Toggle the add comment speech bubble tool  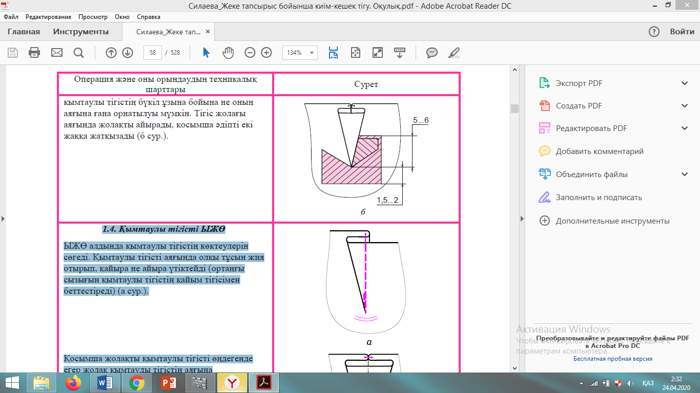pyautogui.click(x=432, y=52)
